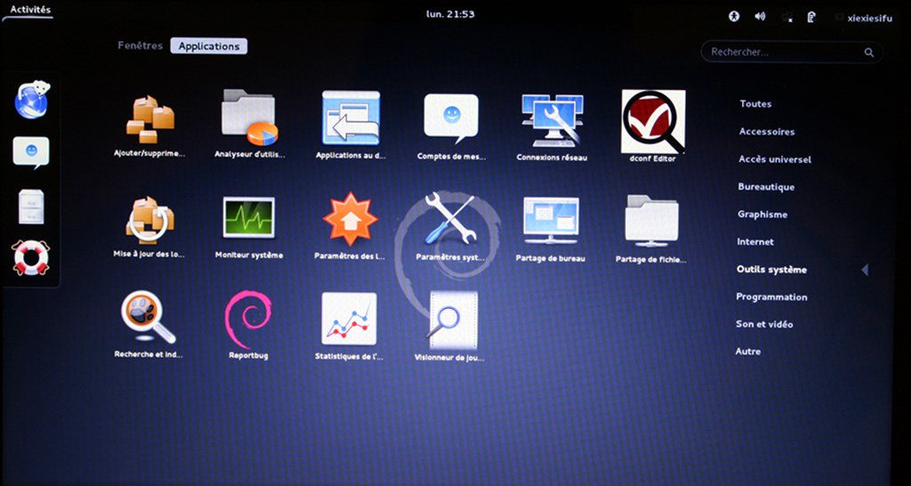
Task: Click in the Rechercher search field
Action: pos(783,53)
